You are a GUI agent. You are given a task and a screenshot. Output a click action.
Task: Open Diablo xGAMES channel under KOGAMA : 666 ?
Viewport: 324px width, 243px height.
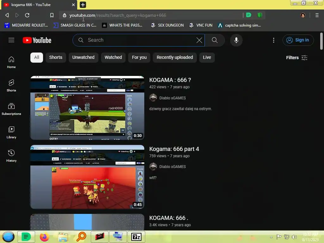[x=172, y=98]
